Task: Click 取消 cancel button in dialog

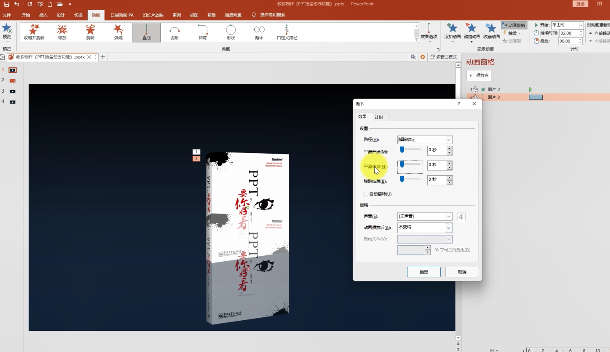Action: 462,272
